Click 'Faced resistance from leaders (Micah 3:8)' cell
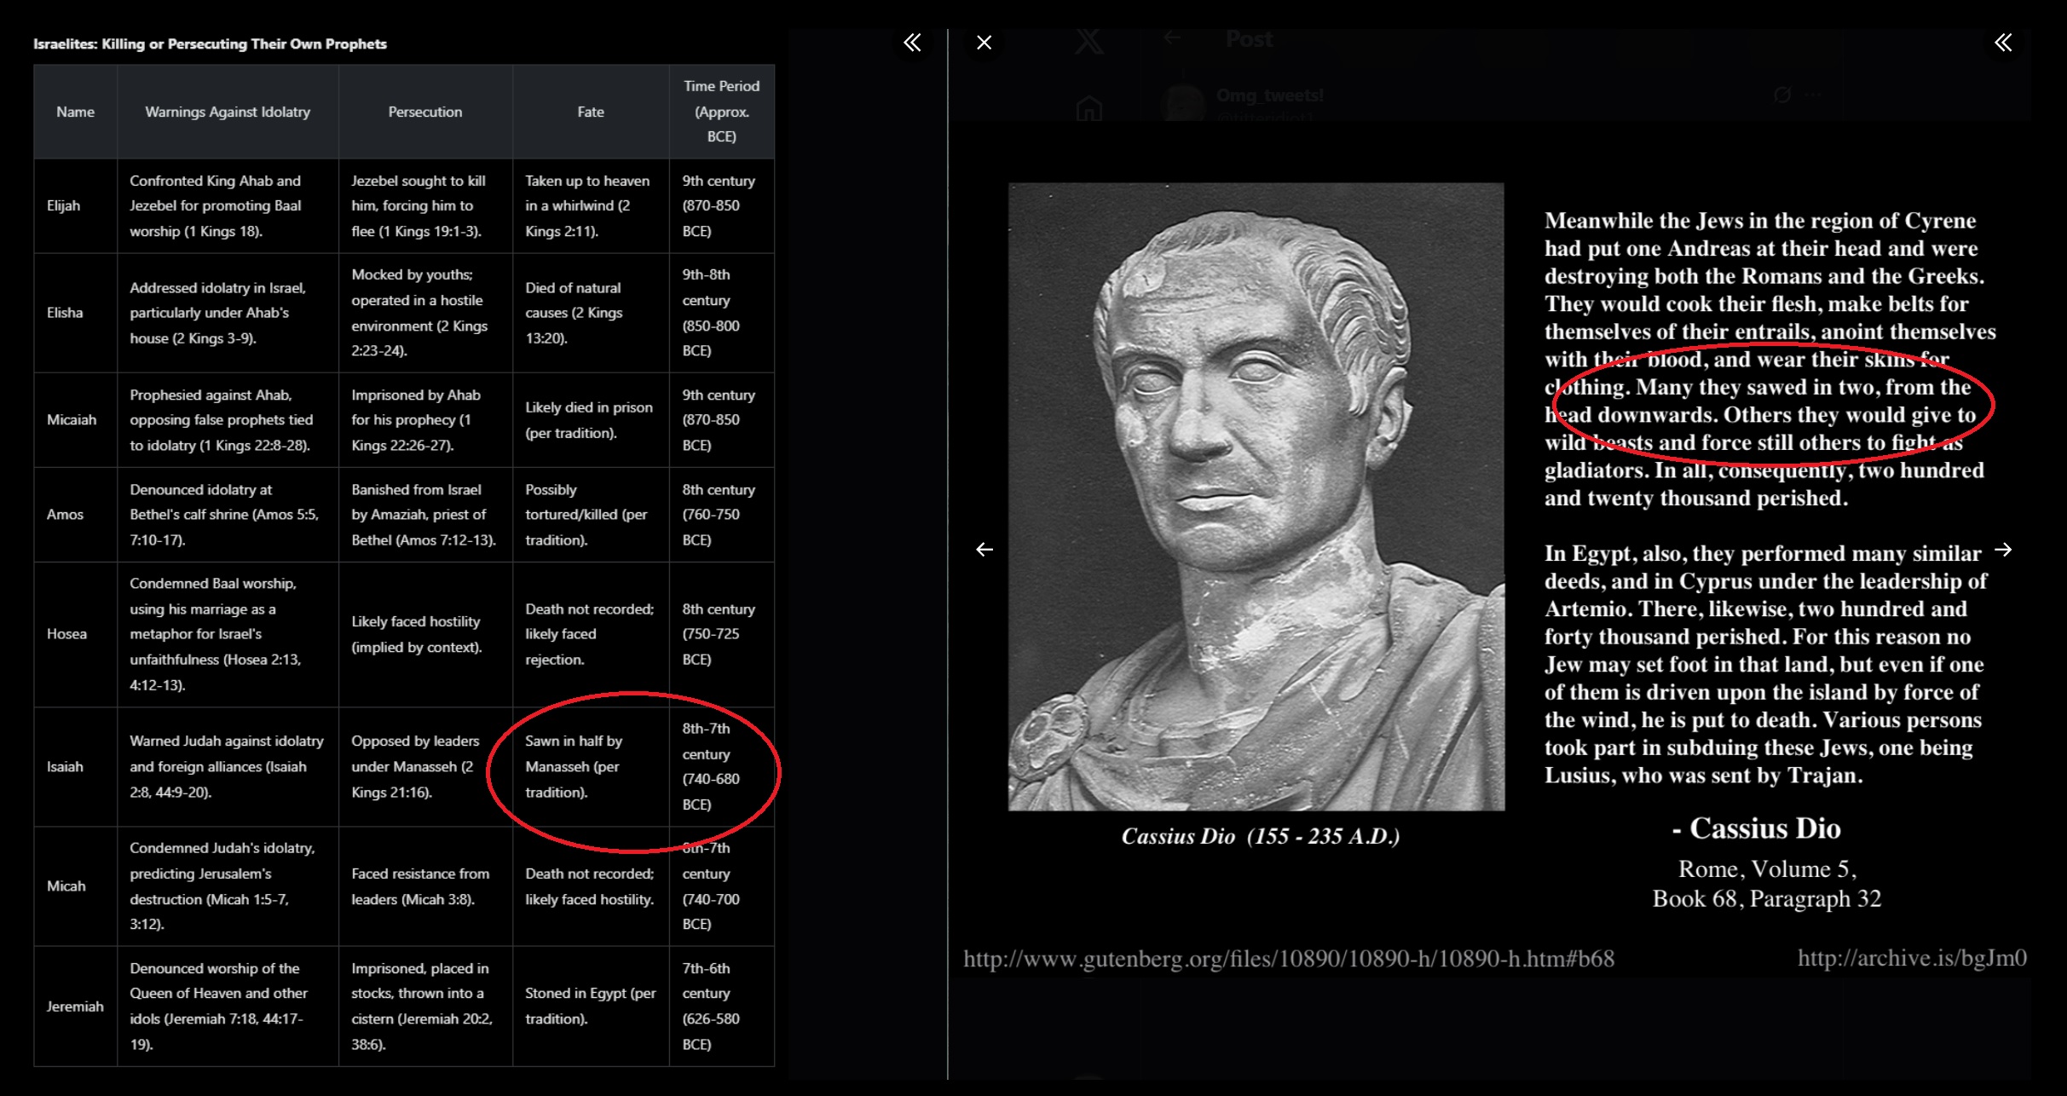Screen dimensions: 2067x1096 pyautogui.click(x=425, y=886)
